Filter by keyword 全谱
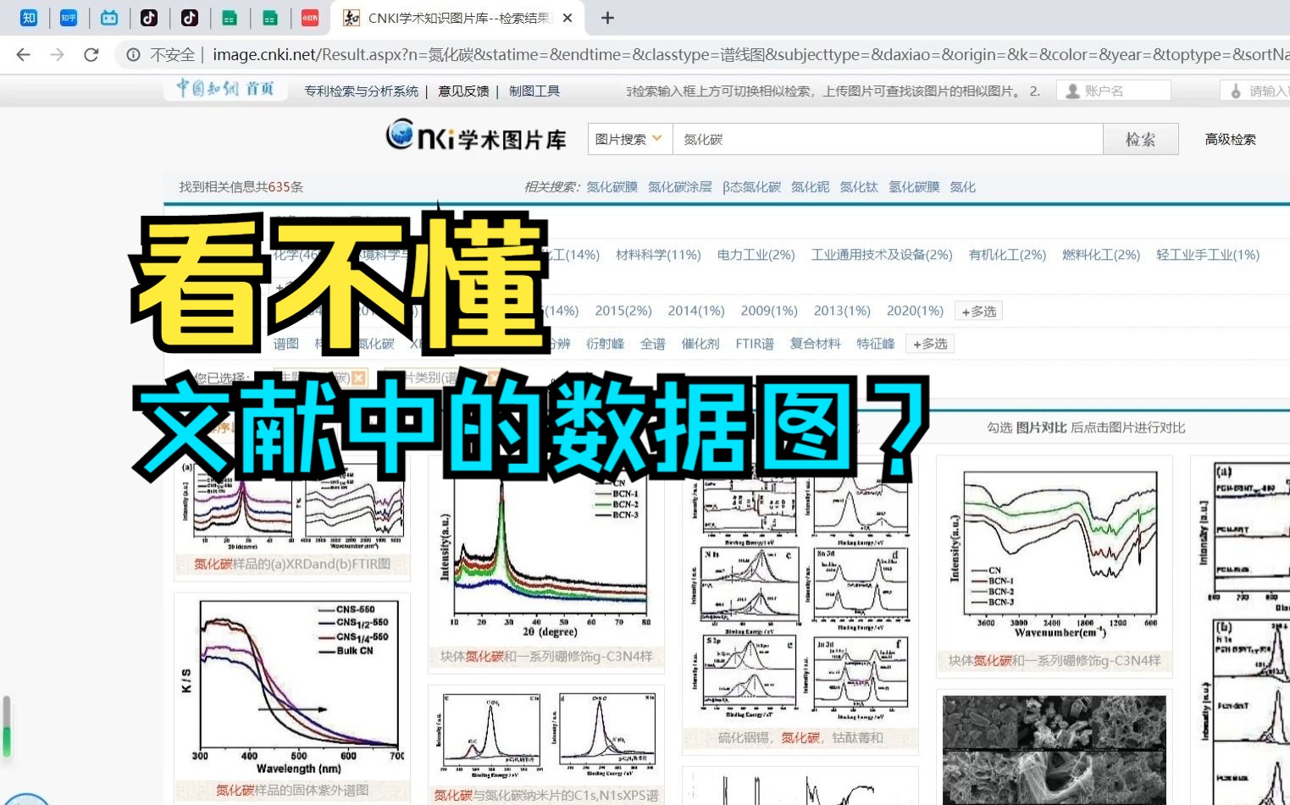 (x=653, y=344)
